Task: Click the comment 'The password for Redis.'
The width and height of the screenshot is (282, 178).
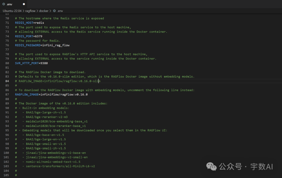Action: (x=38, y=41)
